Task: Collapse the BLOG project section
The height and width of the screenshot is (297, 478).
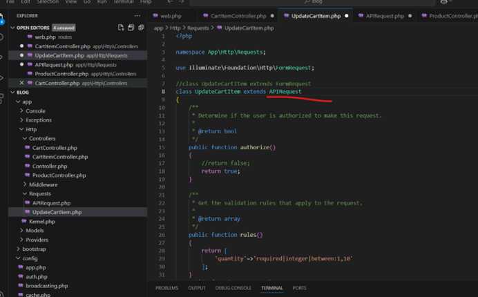Action: point(12,92)
